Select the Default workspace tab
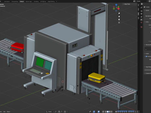 [22, 2]
